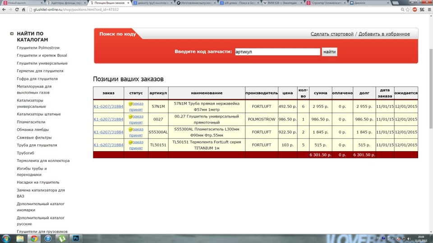This screenshot has width=433, height=243.
Task: Switch to the диаметр труб выхлопа tab
Action: [x=152, y=3]
